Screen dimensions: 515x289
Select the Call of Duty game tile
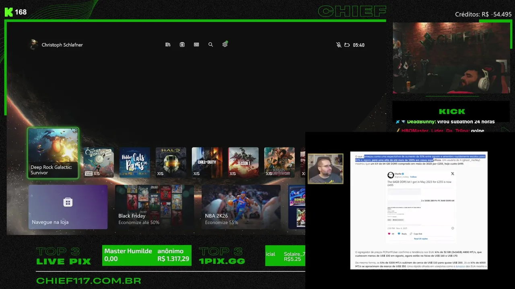207,162
